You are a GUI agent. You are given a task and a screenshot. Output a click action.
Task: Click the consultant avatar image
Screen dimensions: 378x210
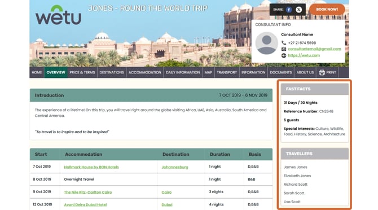point(266,43)
